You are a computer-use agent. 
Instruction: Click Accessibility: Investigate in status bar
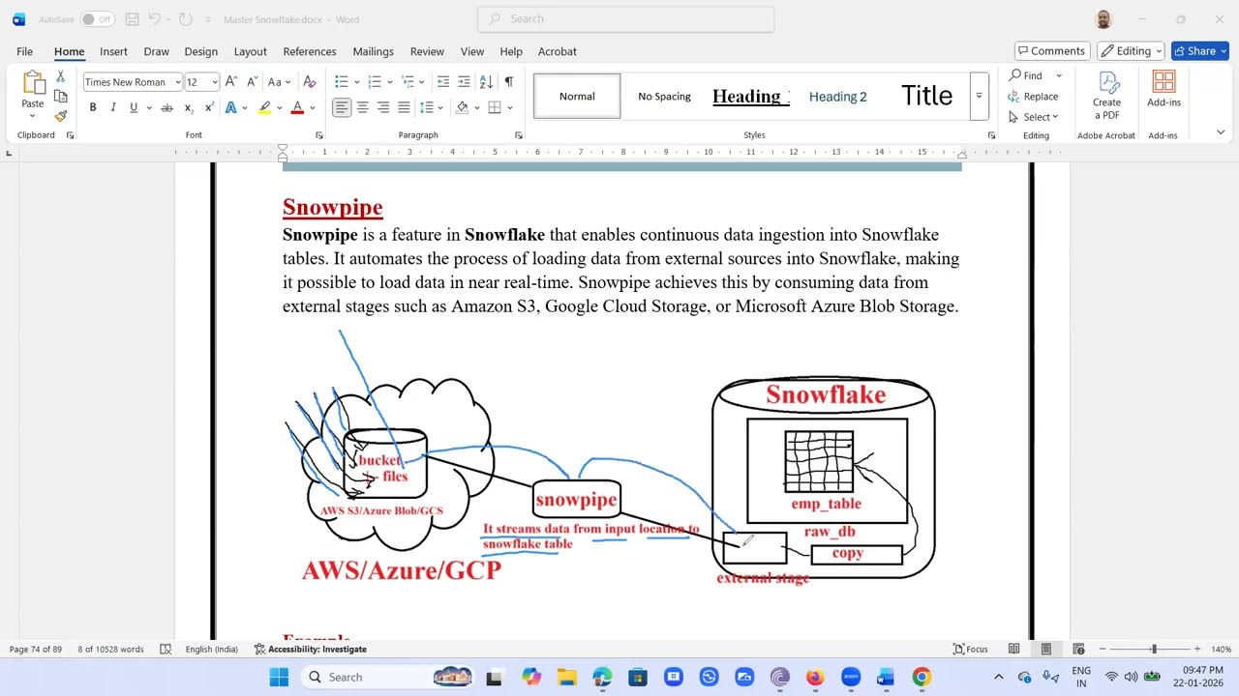(x=311, y=650)
